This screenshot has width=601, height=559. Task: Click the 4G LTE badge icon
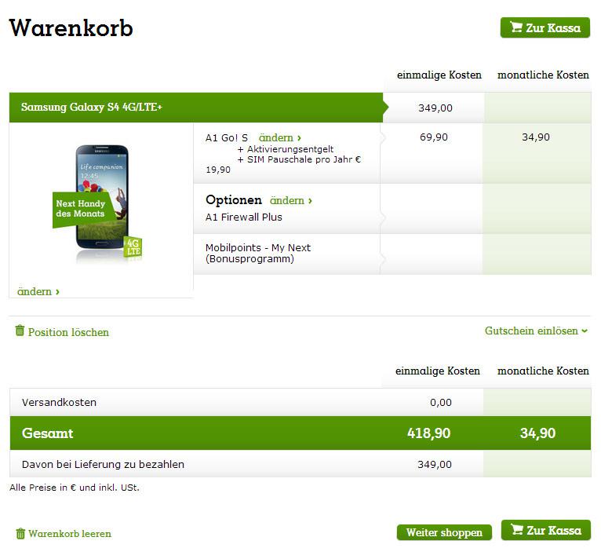pyautogui.click(x=133, y=247)
